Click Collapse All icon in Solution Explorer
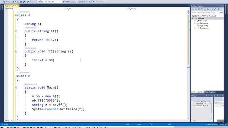228x128 pixels. pyautogui.click(x=218, y=9)
